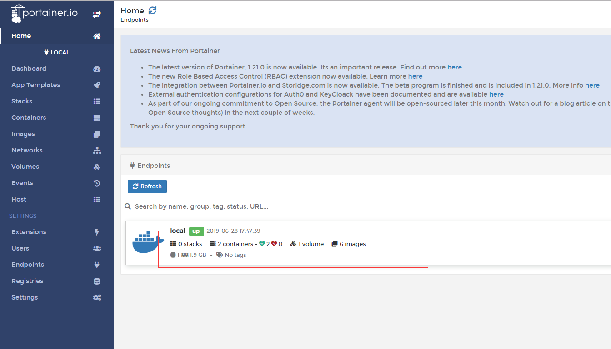Viewport: 611px width, 349px height.
Task: Open the Home menu item
Action: (57, 36)
